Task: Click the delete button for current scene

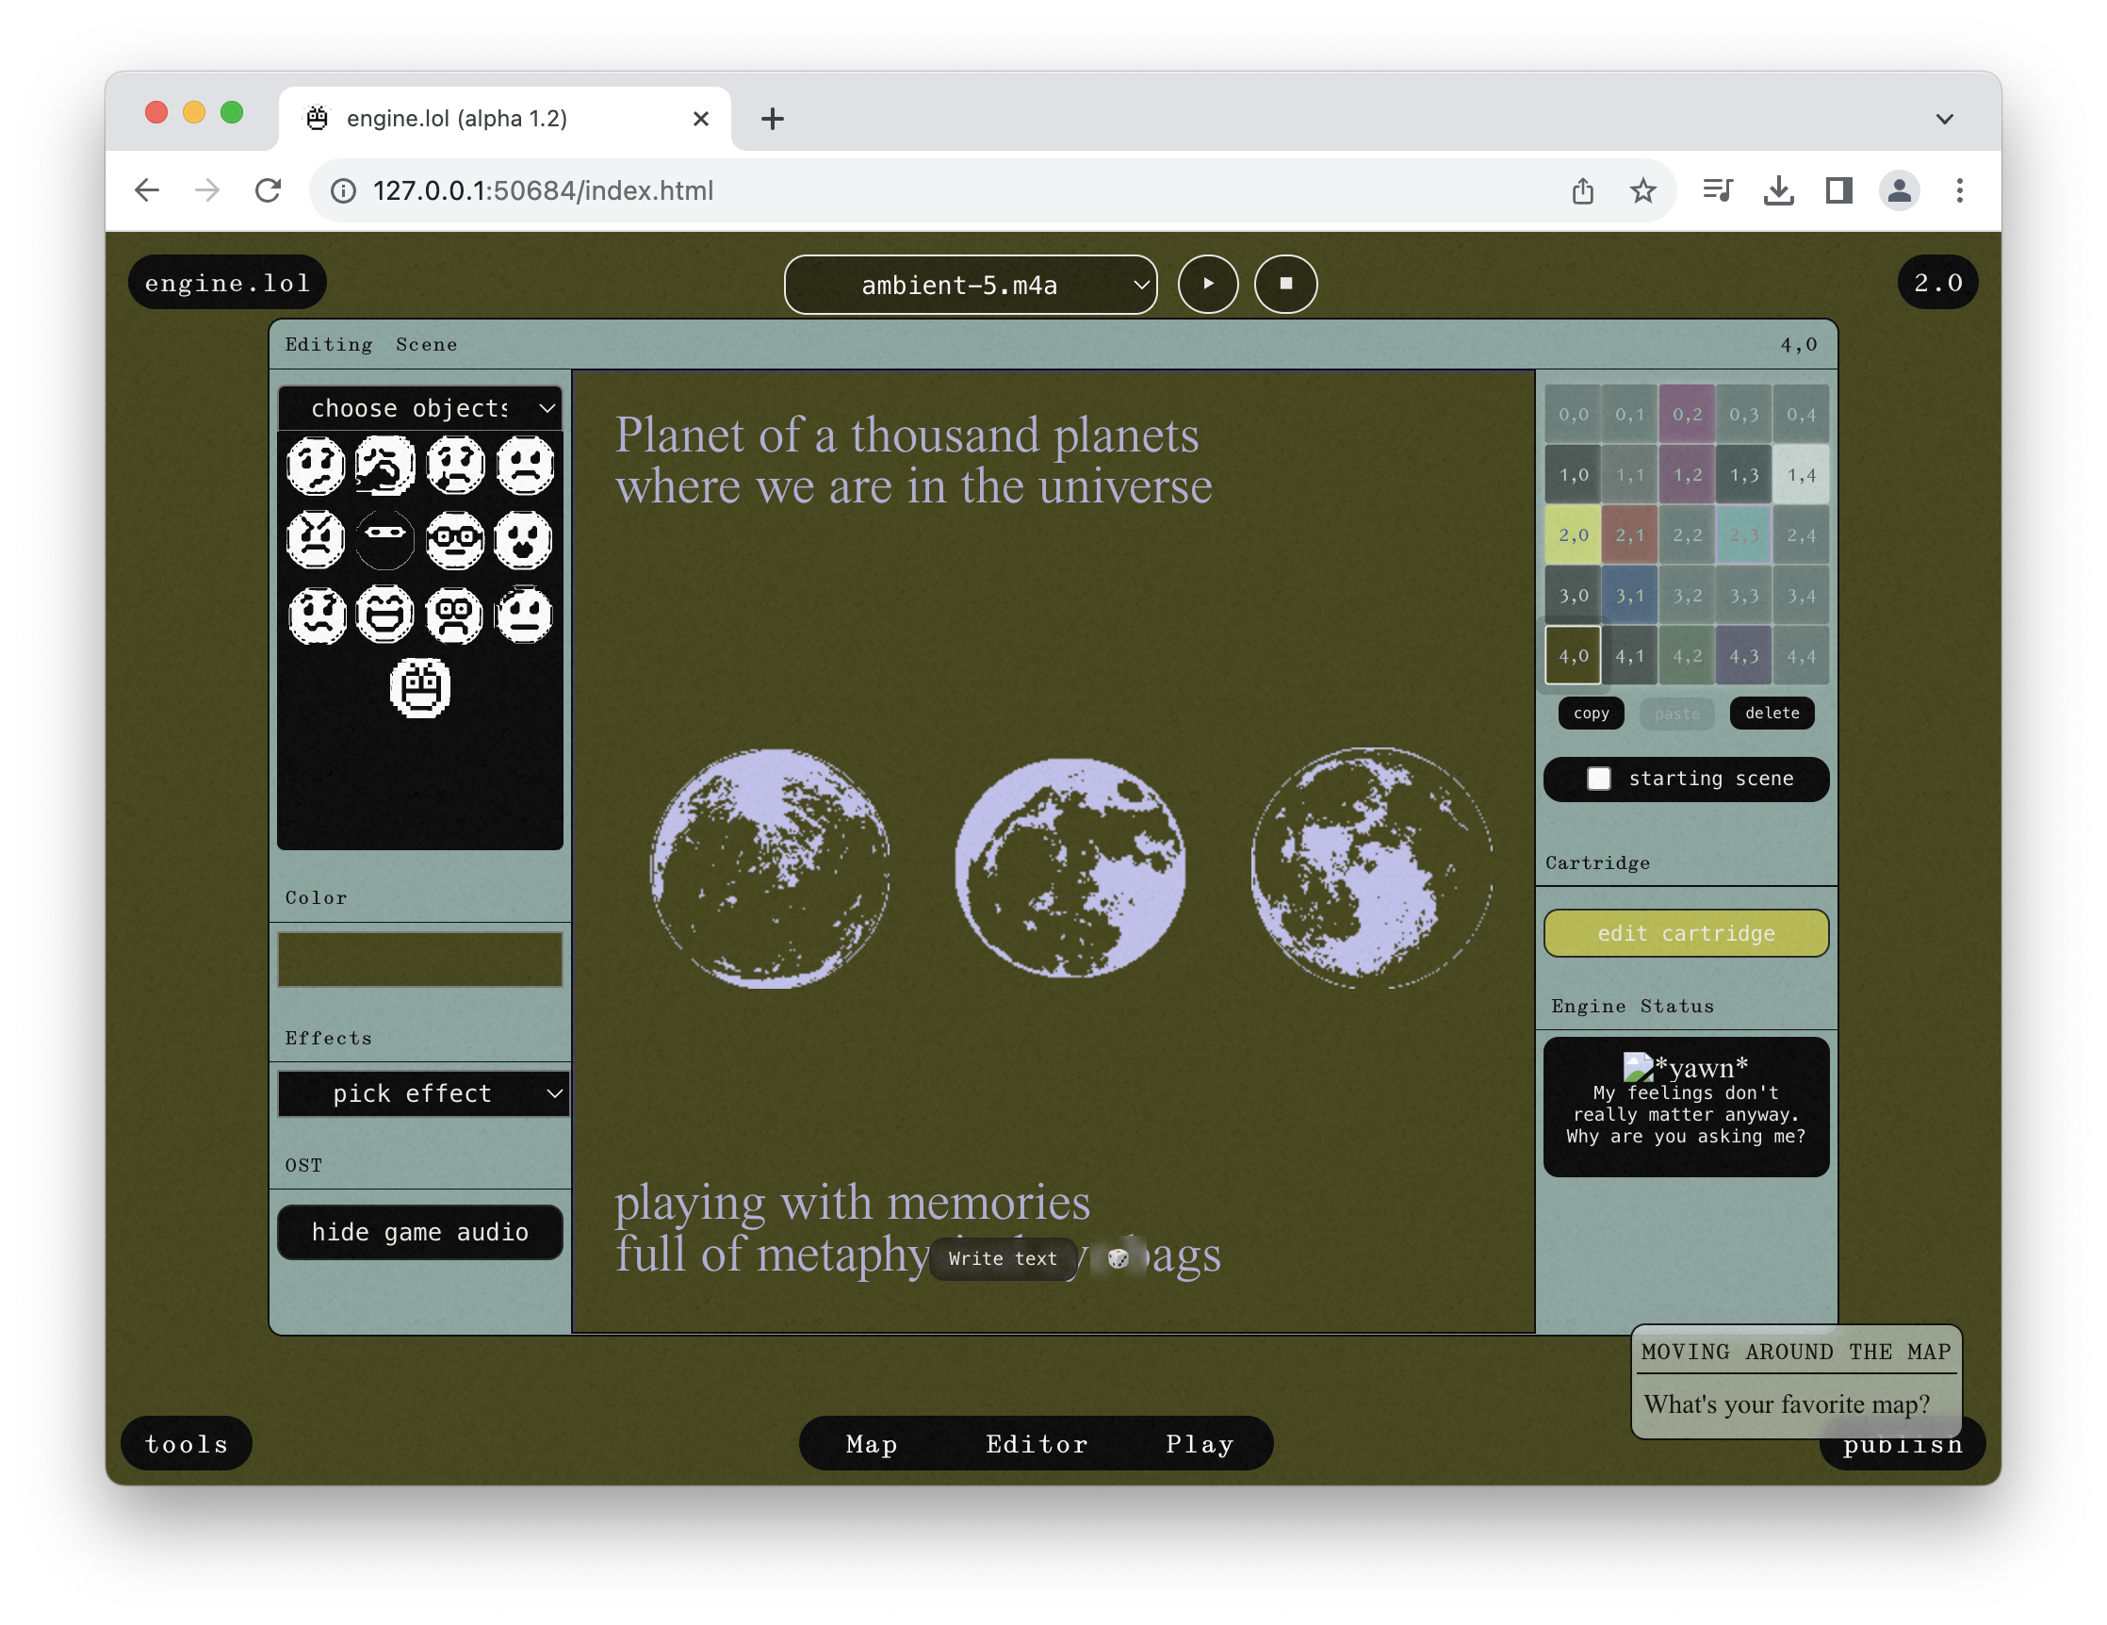Action: click(x=1772, y=714)
